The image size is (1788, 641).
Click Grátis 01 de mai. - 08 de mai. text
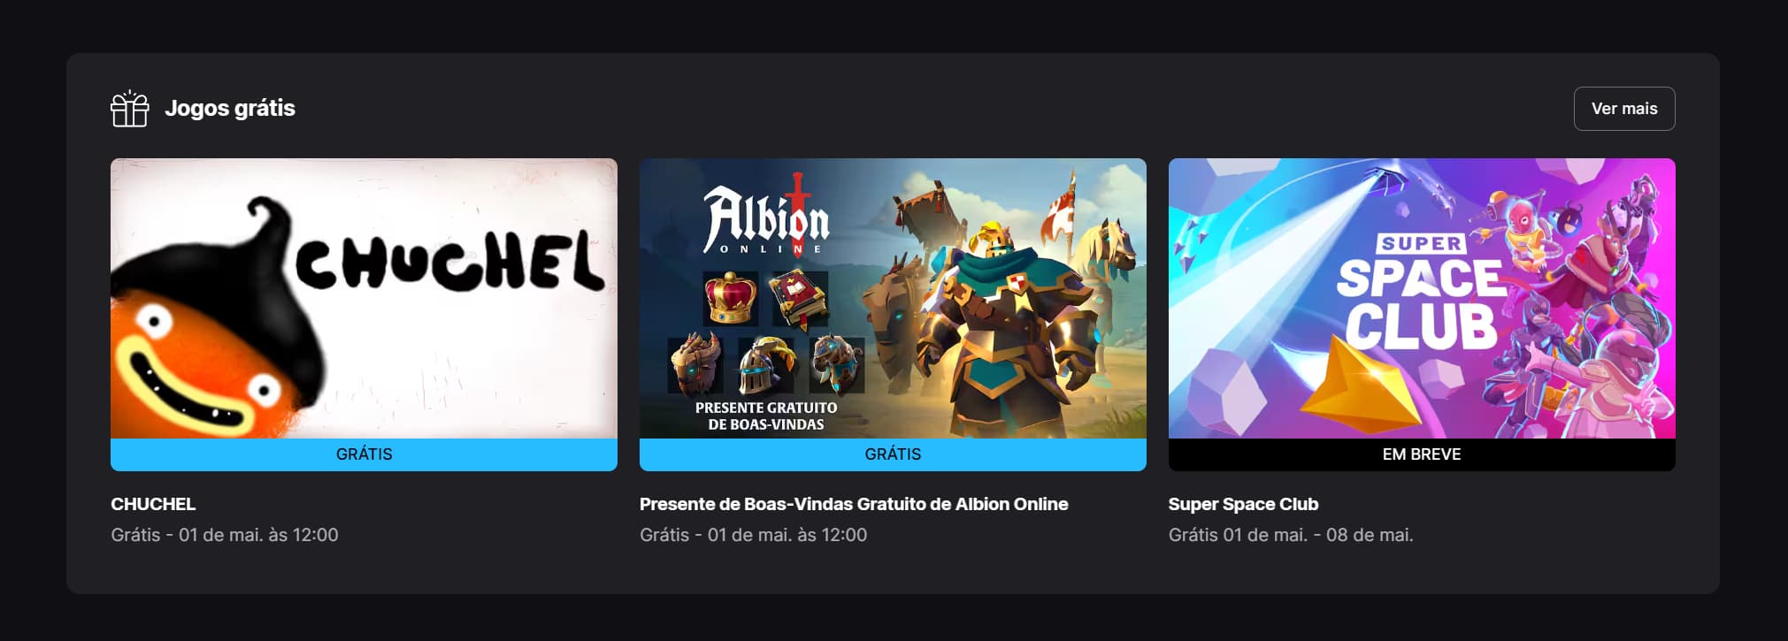(x=1291, y=535)
